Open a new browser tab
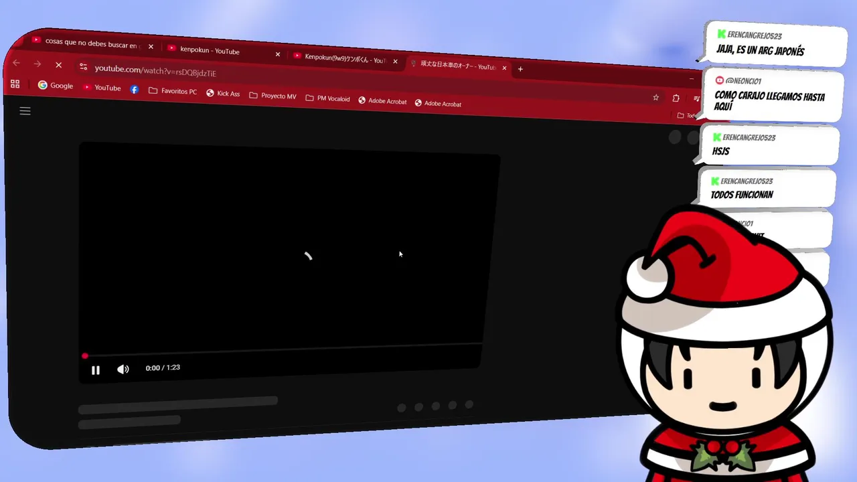The height and width of the screenshot is (482, 857). 520,69
